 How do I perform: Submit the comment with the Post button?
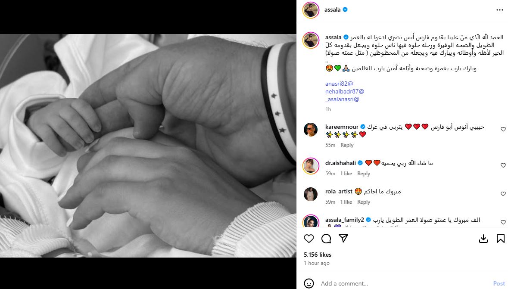coord(499,283)
